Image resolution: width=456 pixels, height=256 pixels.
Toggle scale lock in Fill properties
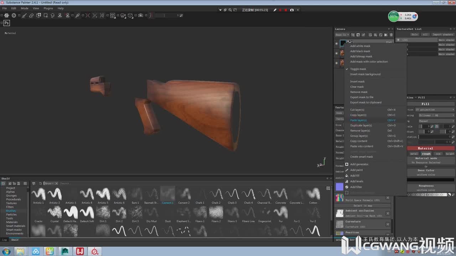(437, 126)
